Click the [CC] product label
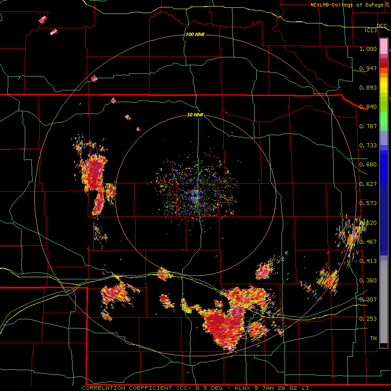 [x=371, y=30]
